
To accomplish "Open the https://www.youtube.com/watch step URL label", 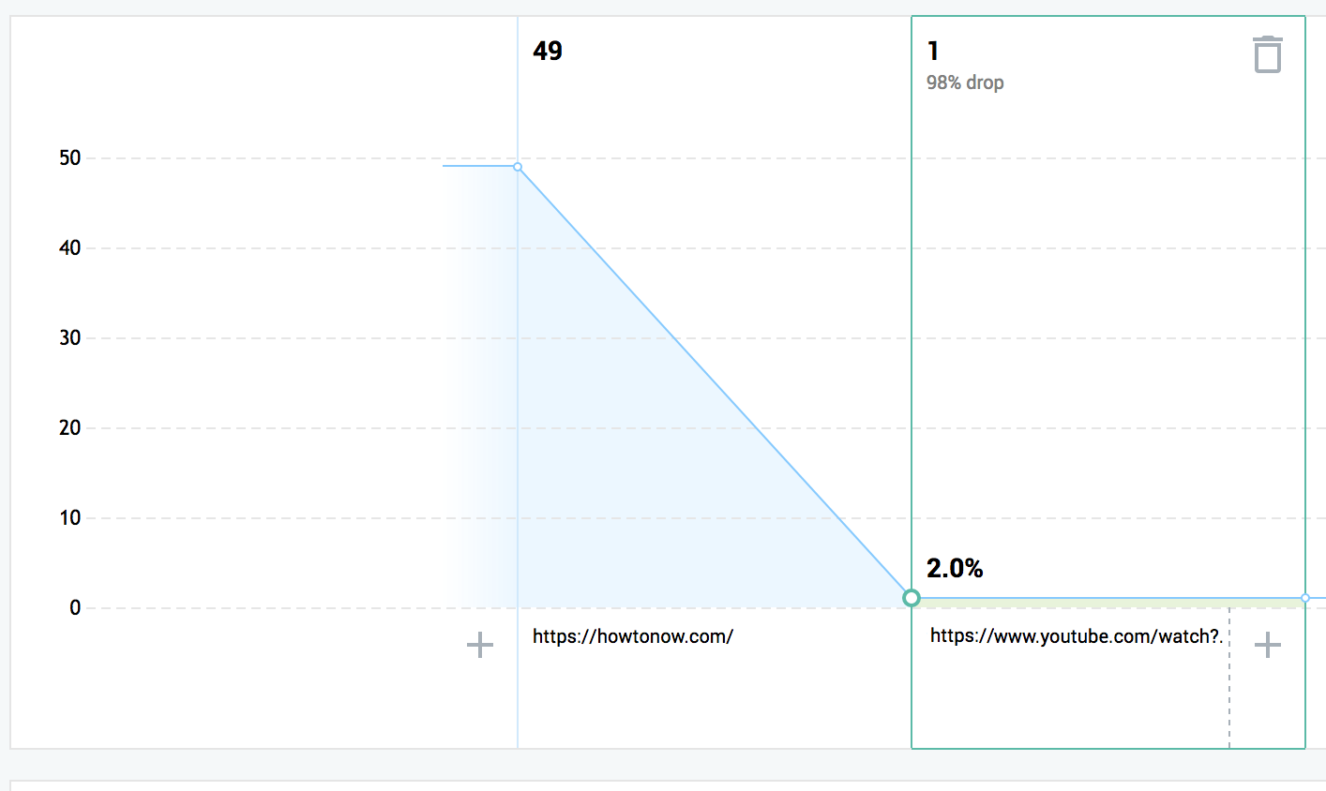I will click(x=1077, y=636).
